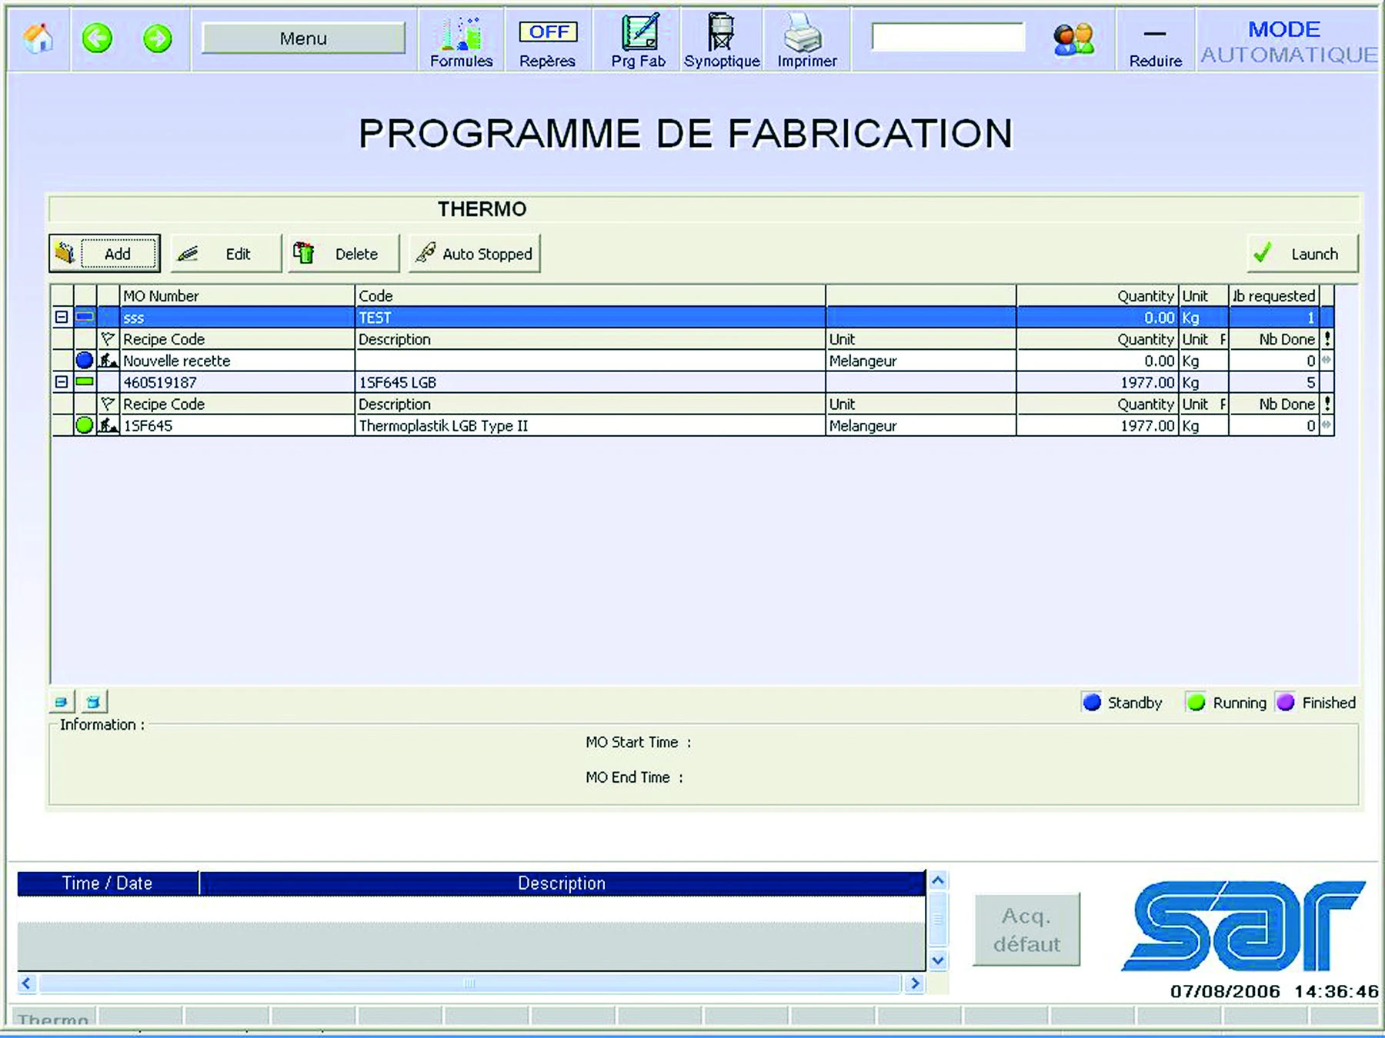
Task: Print using the Imprimer icon
Action: [806, 38]
